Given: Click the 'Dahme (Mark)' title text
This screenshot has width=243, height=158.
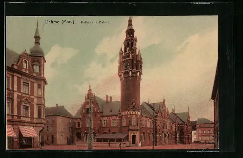Looking at the screenshot, I should pyautogui.click(x=59, y=22).
